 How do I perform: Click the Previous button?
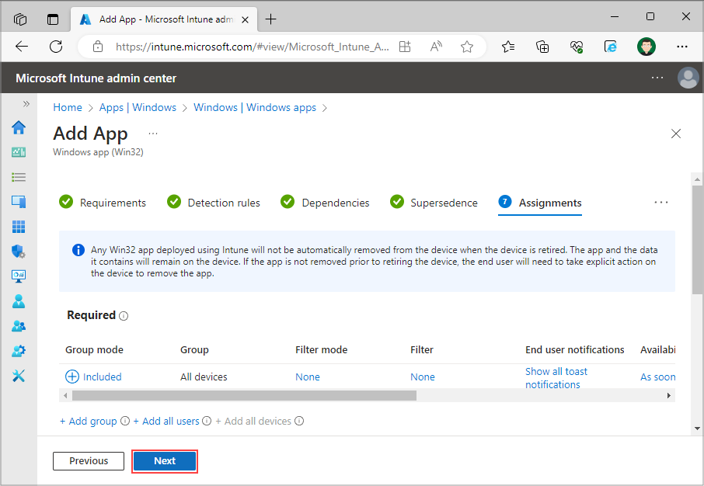click(89, 461)
